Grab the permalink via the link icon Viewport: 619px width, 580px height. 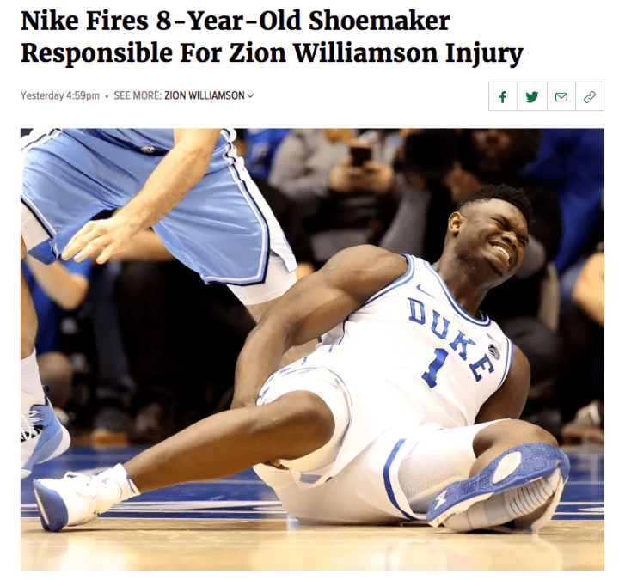click(x=590, y=96)
